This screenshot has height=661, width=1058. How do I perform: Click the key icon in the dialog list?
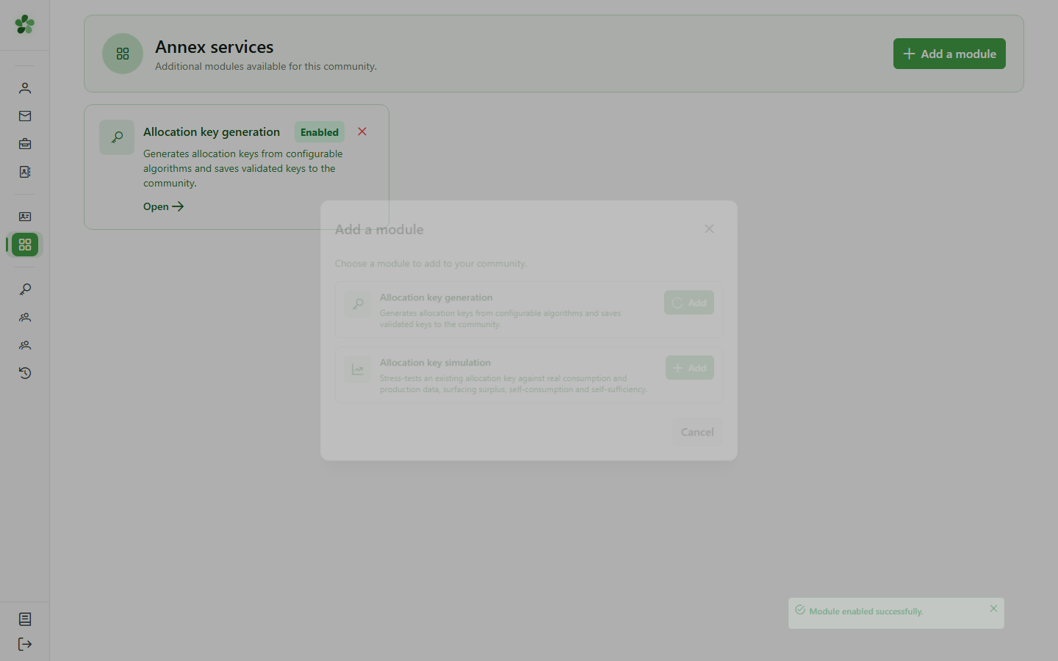[358, 304]
